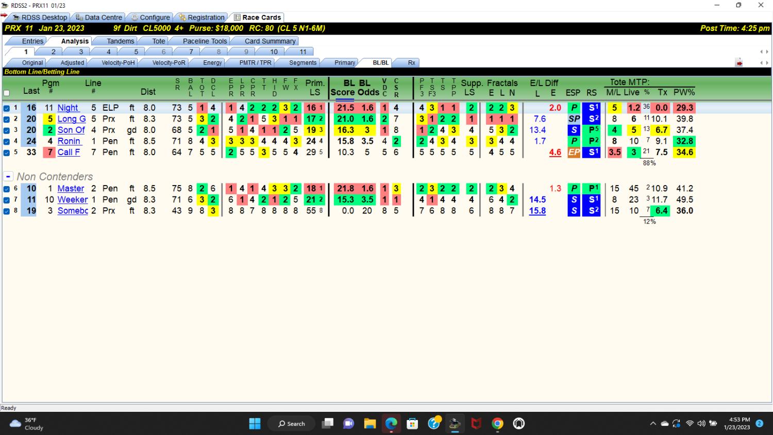Screen dimensions: 773x435
Task: Open the weather widget showing 36°F
Action: (27, 424)
